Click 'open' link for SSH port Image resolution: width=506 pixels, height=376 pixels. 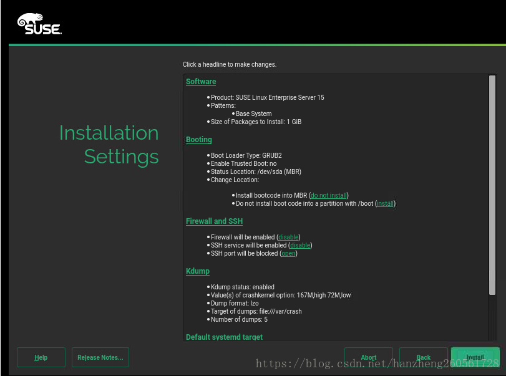(288, 253)
